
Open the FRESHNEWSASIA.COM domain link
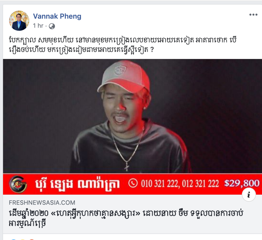coord(42,203)
